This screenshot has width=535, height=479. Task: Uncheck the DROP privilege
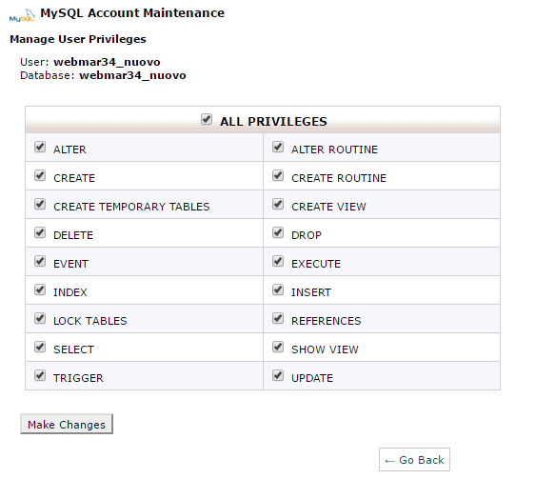click(278, 233)
